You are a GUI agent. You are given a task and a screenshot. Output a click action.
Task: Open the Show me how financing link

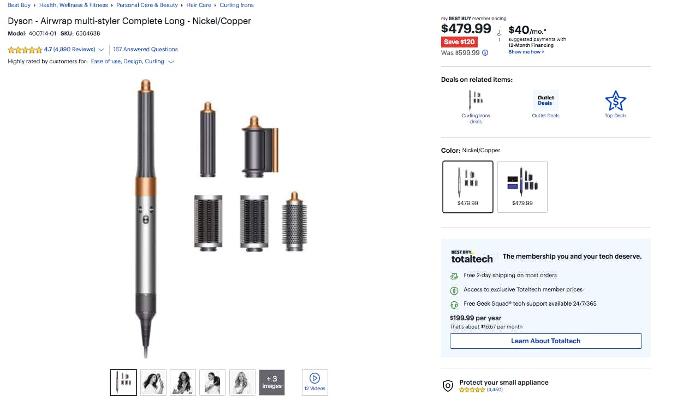pos(526,52)
